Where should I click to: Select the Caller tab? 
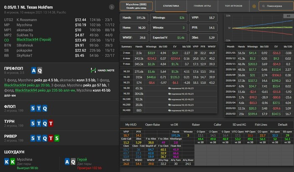click(x=218, y=125)
